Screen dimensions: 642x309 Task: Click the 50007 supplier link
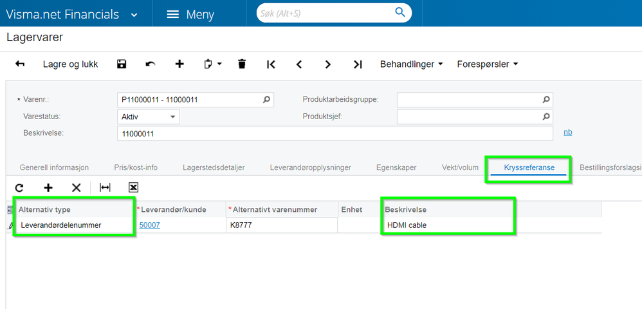click(x=150, y=225)
